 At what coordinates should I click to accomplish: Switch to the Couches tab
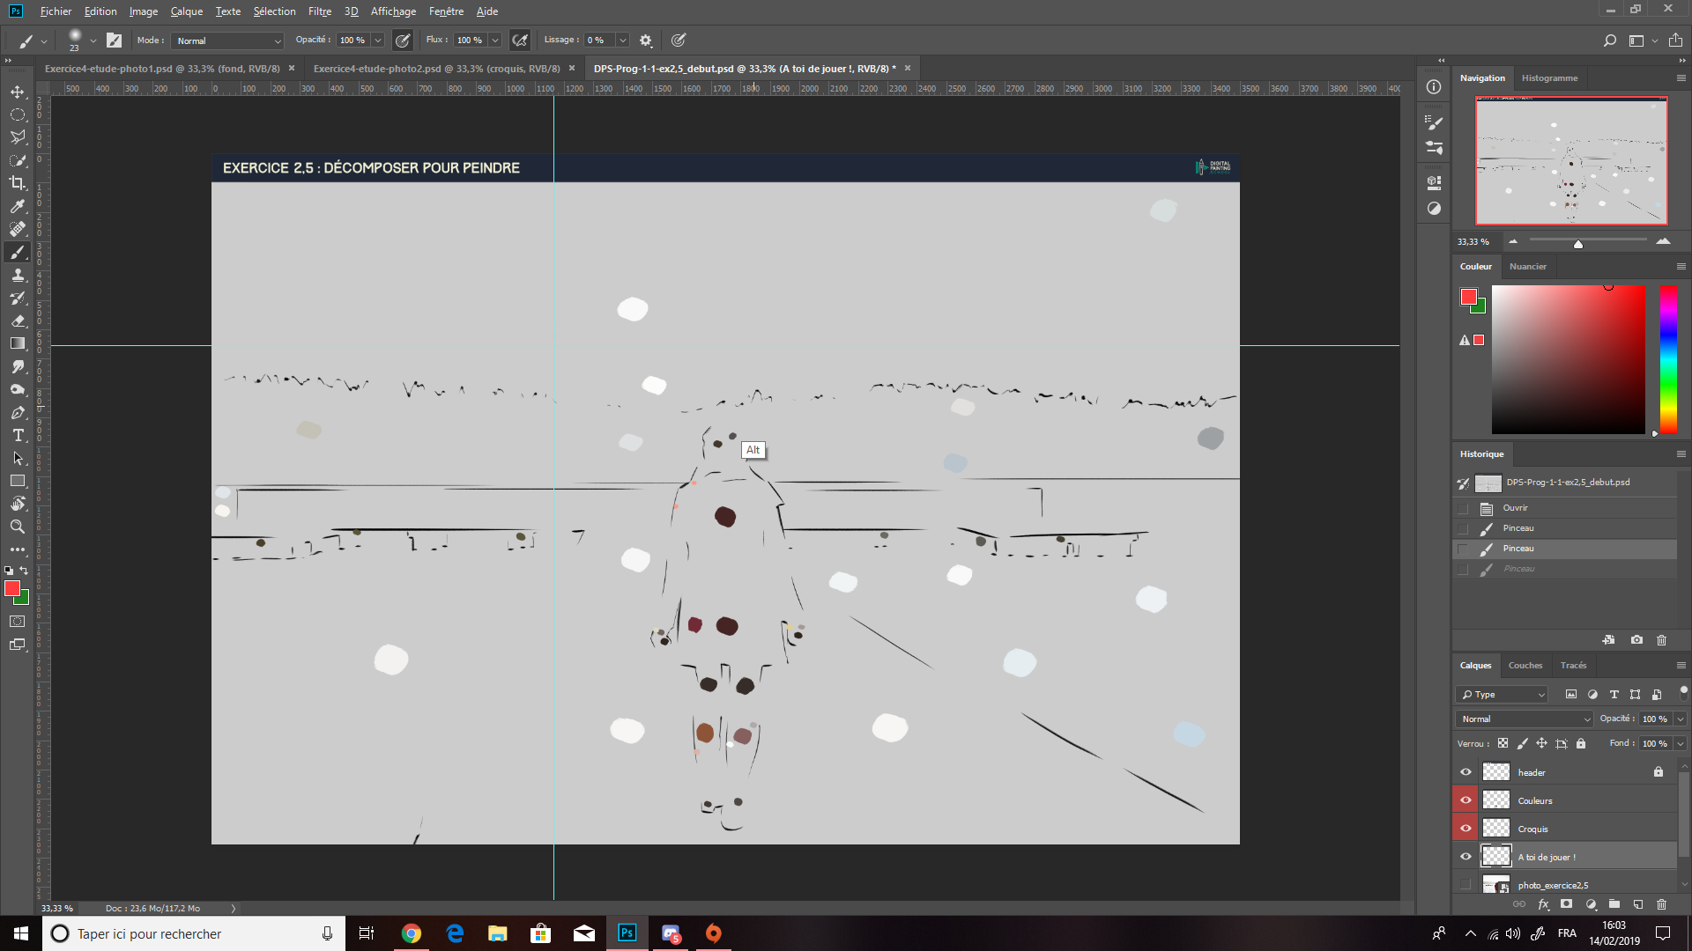[x=1525, y=665]
